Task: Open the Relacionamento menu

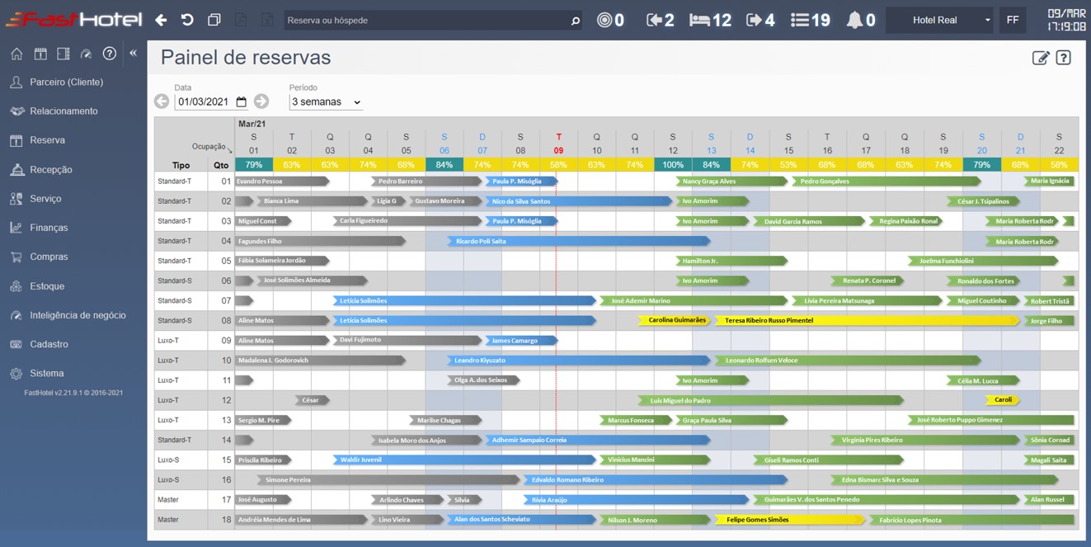Action: (x=63, y=111)
